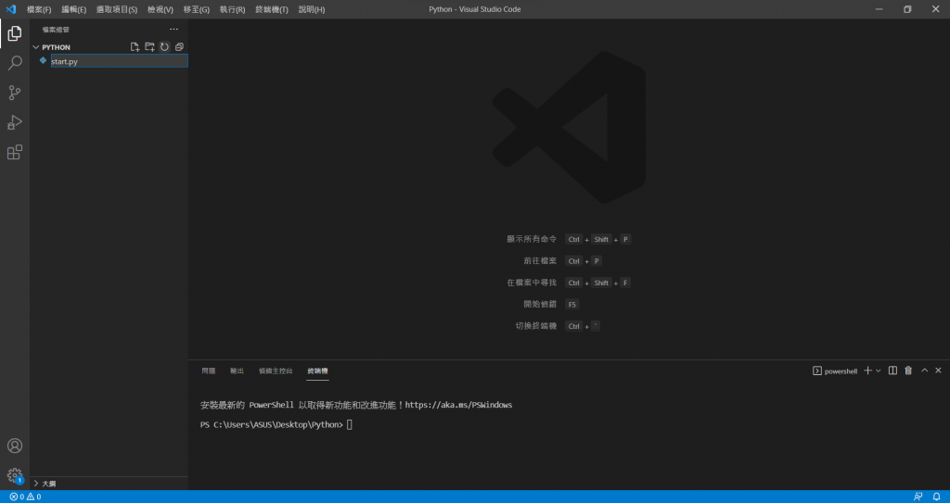Click the feedback icon in status bar
Viewport: 950px width, 503px height.
[918, 497]
